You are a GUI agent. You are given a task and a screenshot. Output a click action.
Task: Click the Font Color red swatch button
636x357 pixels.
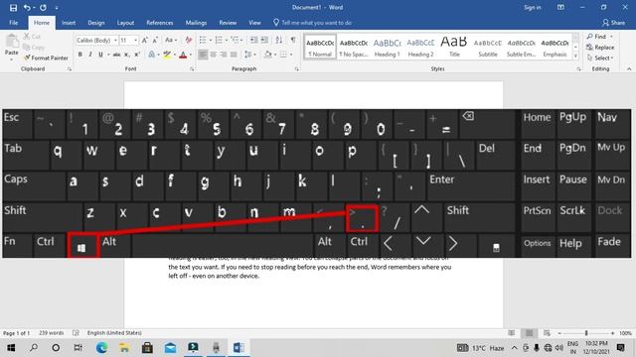pos(183,55)
